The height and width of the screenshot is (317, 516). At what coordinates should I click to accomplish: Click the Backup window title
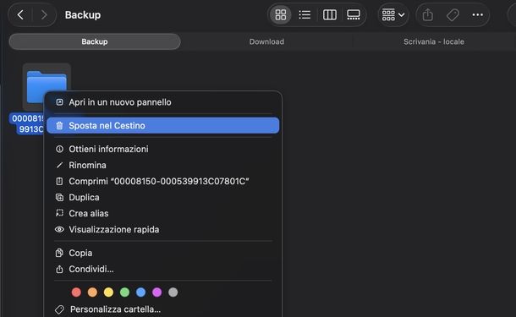click(83, 15)
